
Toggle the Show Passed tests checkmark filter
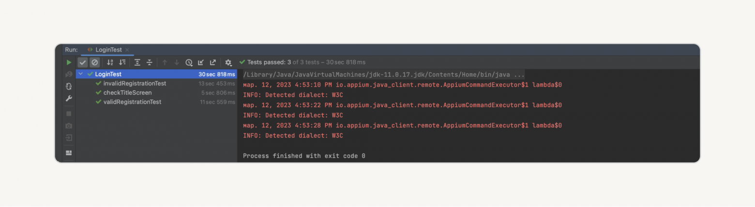point(83,63)
